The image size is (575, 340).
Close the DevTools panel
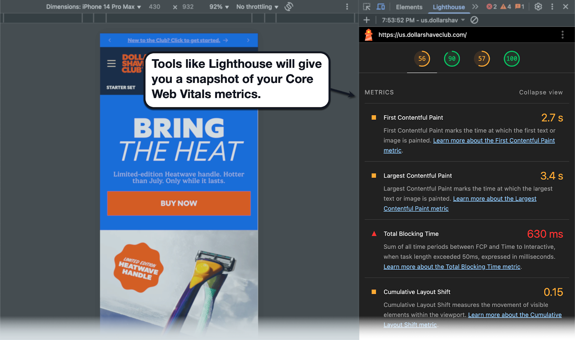tap(566, 6)
